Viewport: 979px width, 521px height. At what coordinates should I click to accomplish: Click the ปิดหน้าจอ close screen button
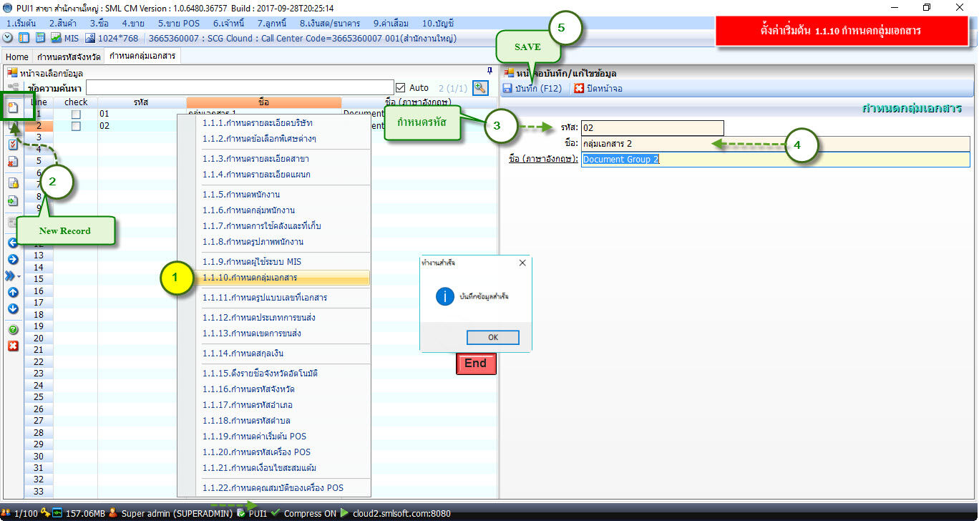598,88
